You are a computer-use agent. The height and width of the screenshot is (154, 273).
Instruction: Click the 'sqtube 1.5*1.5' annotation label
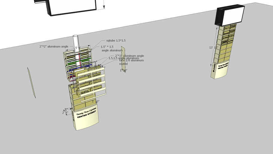pyautogui.click(x=116, y=40)
